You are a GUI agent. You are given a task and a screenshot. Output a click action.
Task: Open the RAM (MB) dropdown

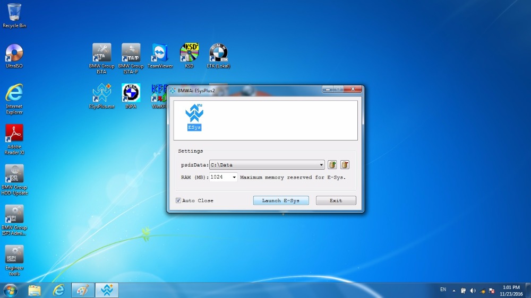point(234,177)
